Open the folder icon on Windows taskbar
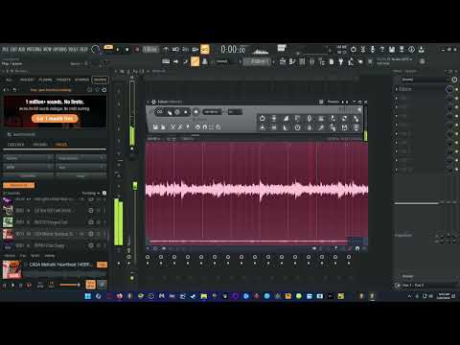Screen dimensions: 460x345 pos(203,296)
